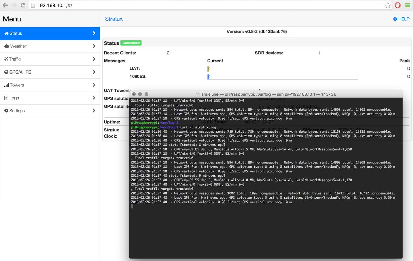Click the terminal window title bar
Image resolution: width=413 pixels, height=261 pixels.
(266, 94)
